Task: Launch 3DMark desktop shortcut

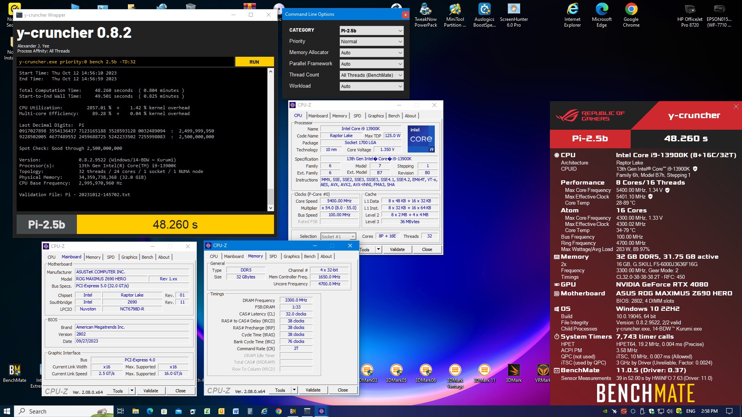Action: (x=514, y=373)
